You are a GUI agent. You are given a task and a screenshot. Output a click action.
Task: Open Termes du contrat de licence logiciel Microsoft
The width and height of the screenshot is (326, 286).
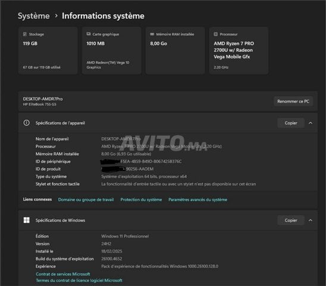pos(79,281)
